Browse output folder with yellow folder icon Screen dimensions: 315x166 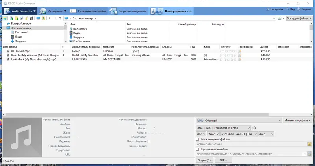[x=309, y=144]
